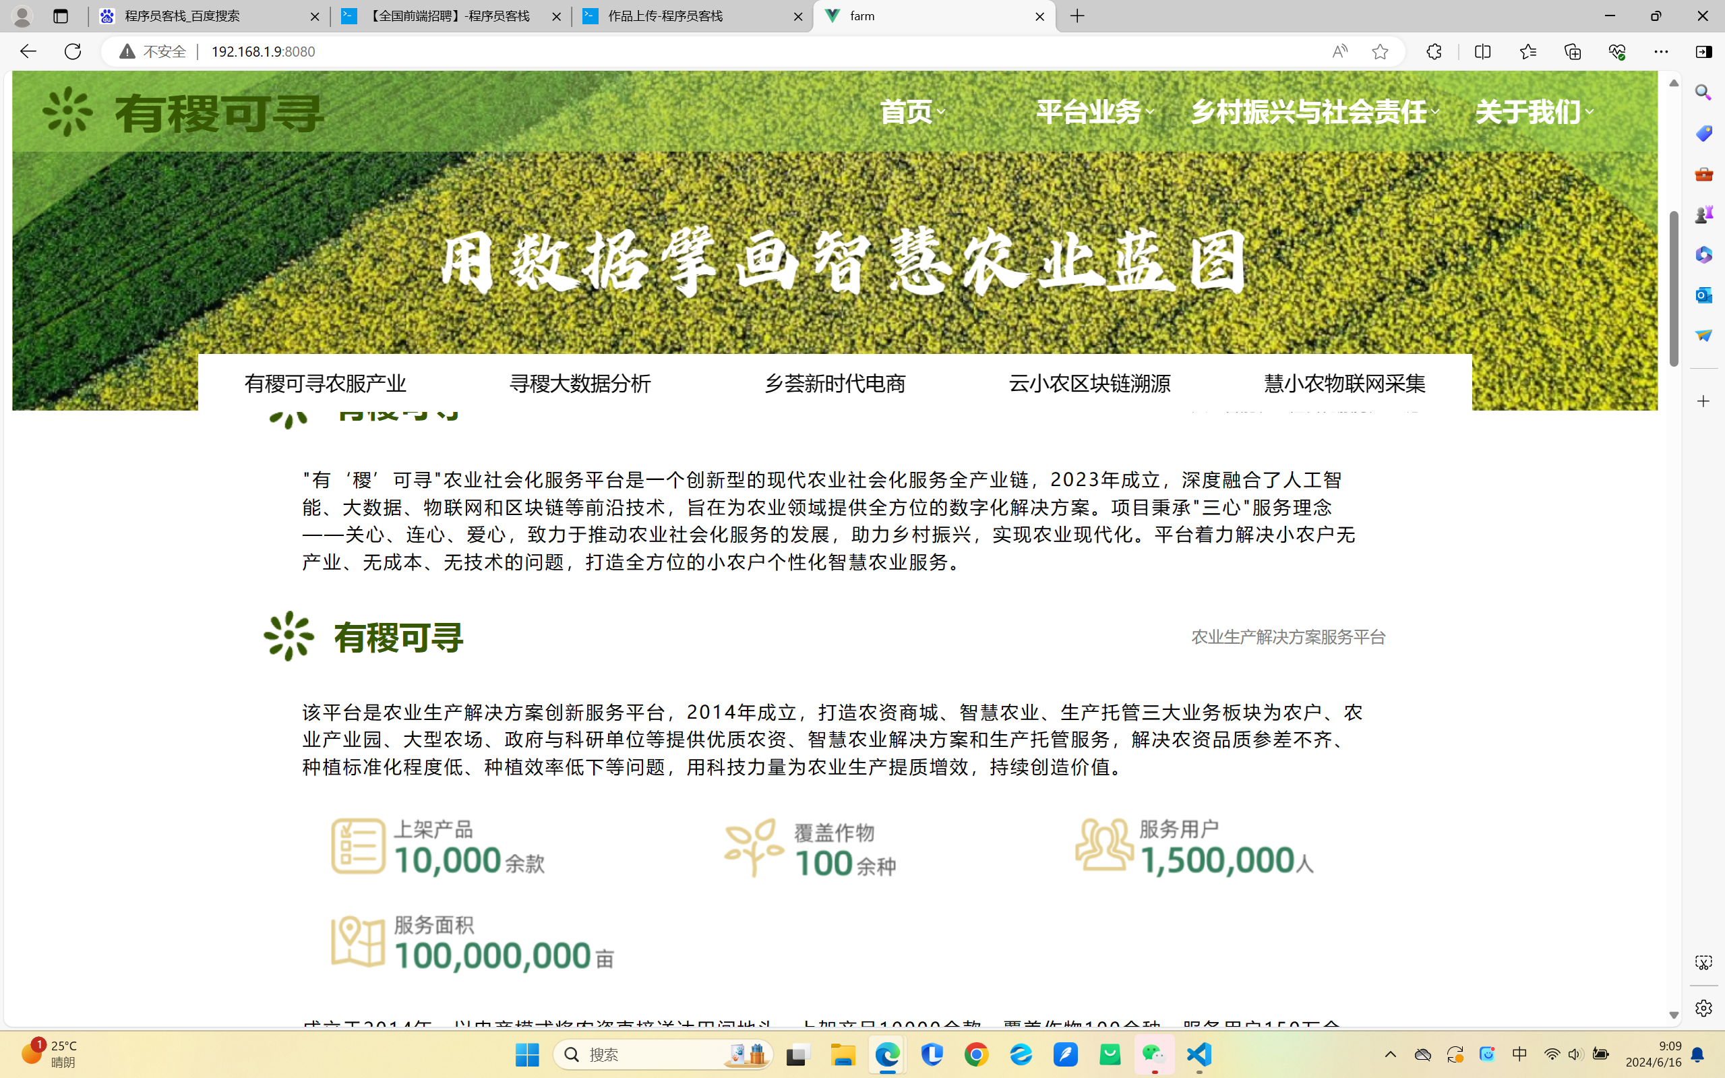Viewport: 1725px width, 1078px height.
Task: Select 乡荟新时代电商 tab
Action: pos(835,384)
